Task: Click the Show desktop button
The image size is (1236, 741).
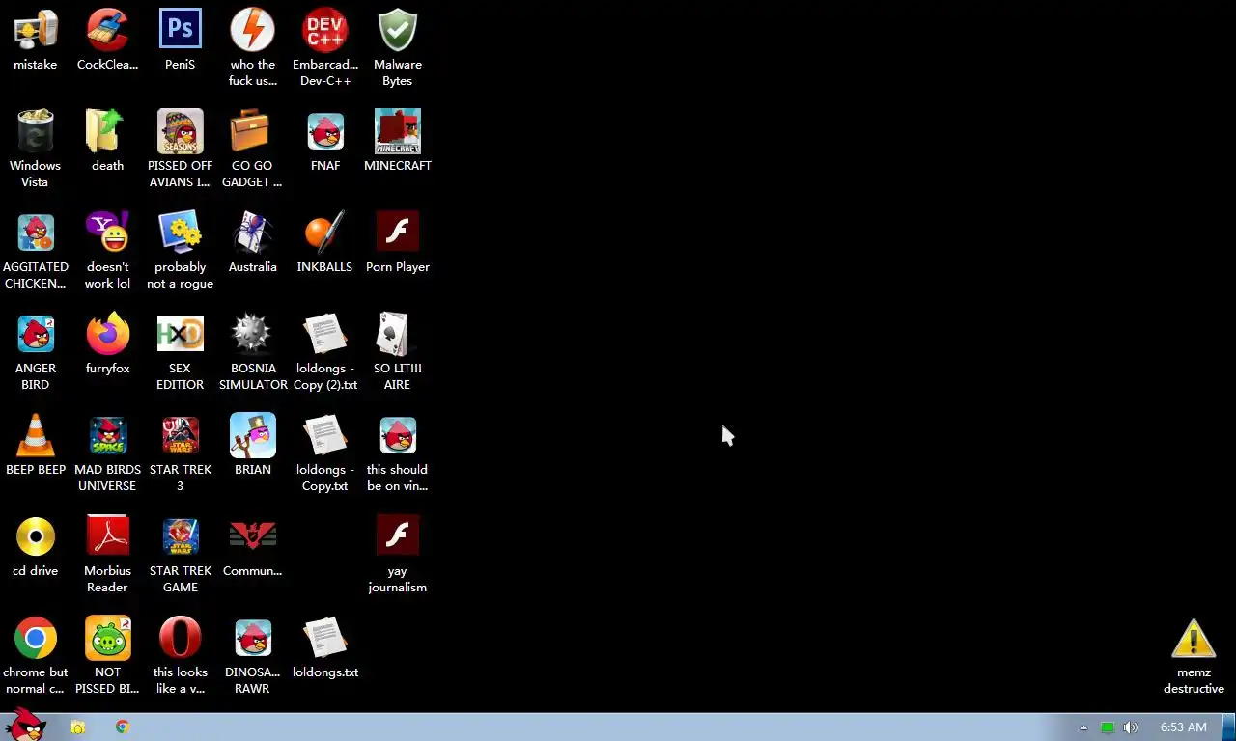Action: tap(1229, 727)
